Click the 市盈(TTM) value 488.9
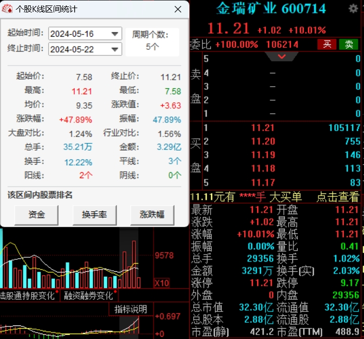The image size is (364, 339). tap(347, 332)
